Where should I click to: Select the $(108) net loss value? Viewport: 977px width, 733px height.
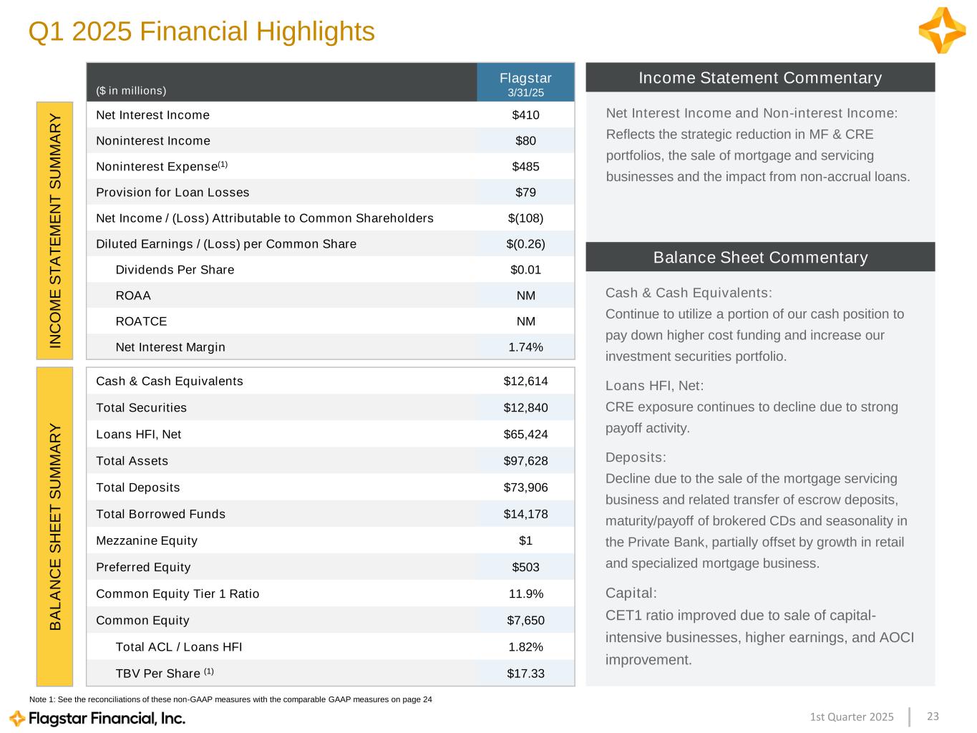525,218
